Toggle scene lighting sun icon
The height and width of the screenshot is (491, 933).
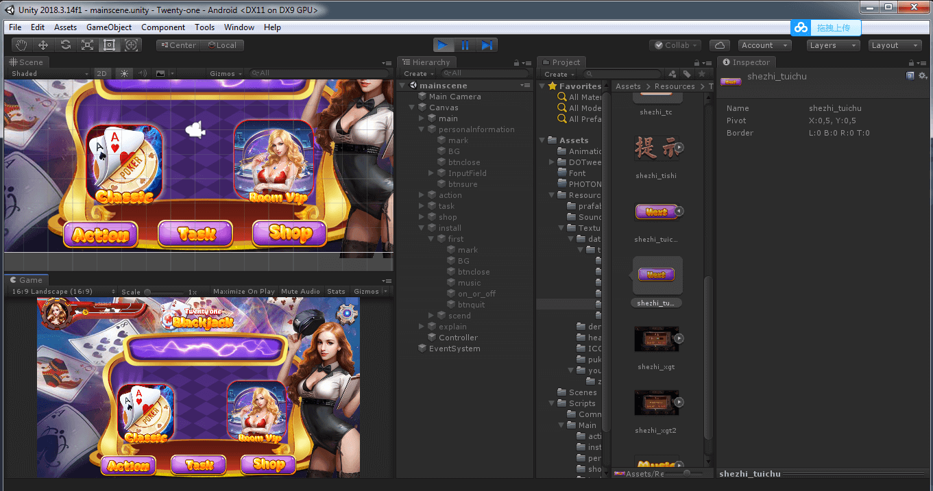124,73
